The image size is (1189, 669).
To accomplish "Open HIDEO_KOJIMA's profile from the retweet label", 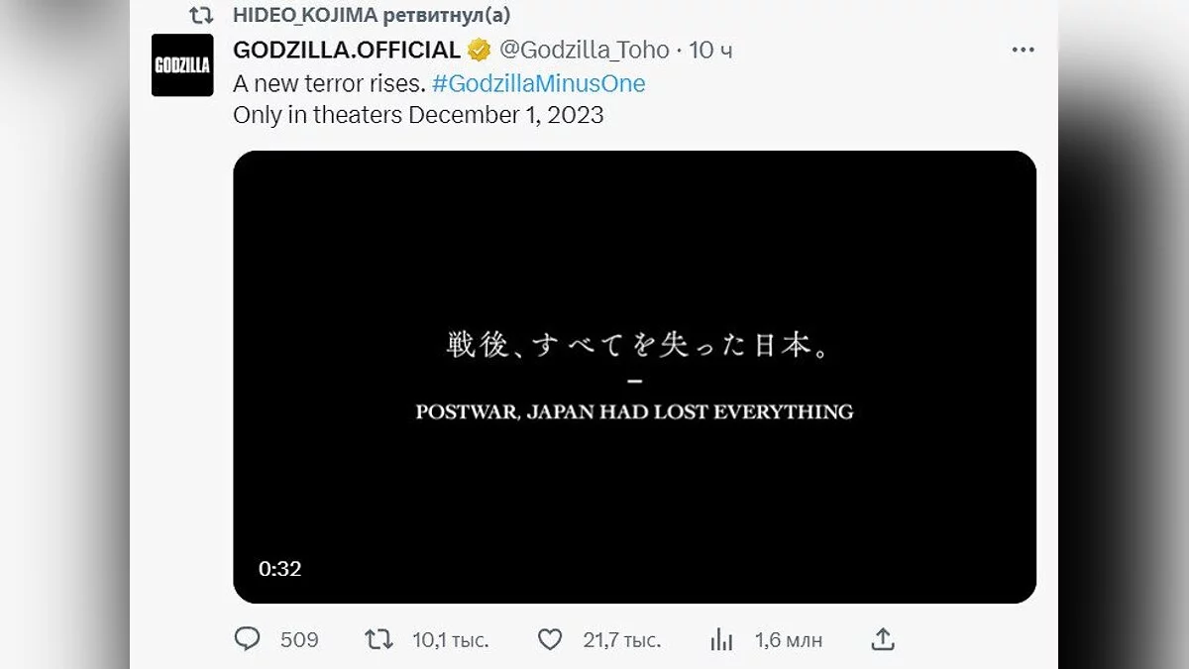I will (305, 16).
